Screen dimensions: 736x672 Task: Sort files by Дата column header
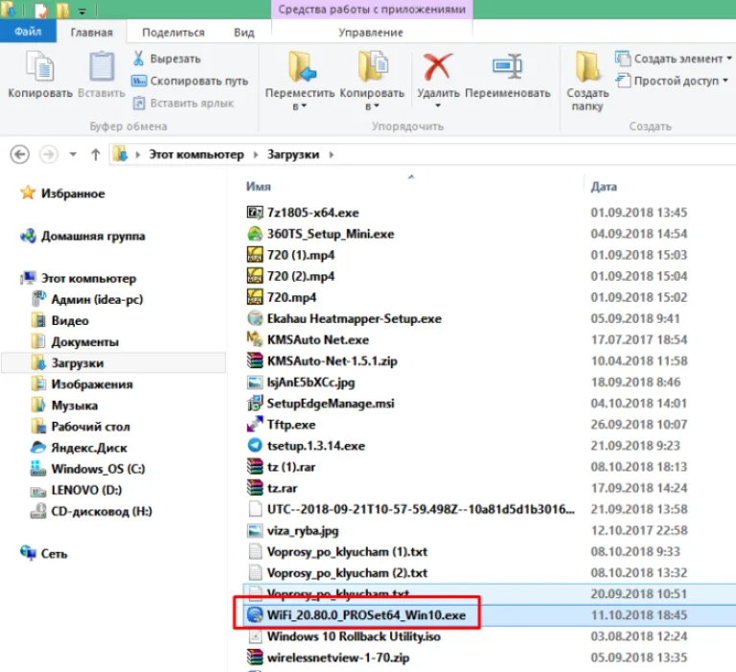pos(604,186)
